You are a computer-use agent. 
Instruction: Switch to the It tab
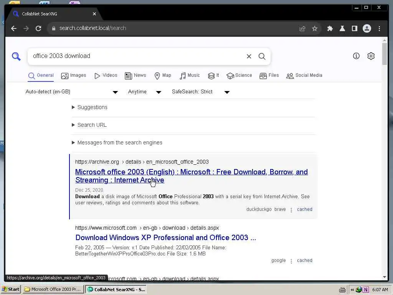pyautogui.click(x=213, y=76)
